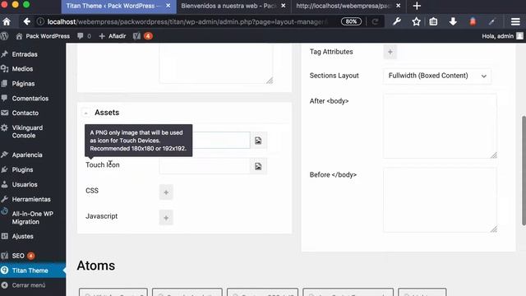Click the After <body> text area
The width and height of the screenshot is (526, 296).
(x=440, y=126)
